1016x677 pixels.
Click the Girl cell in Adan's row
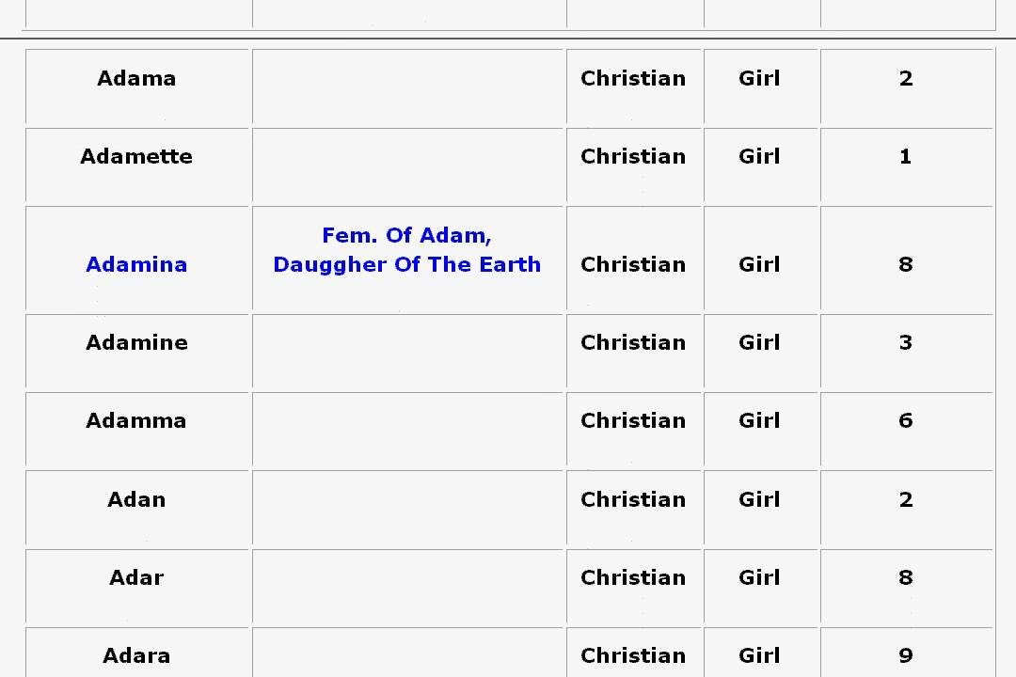[x=759, y=499]
